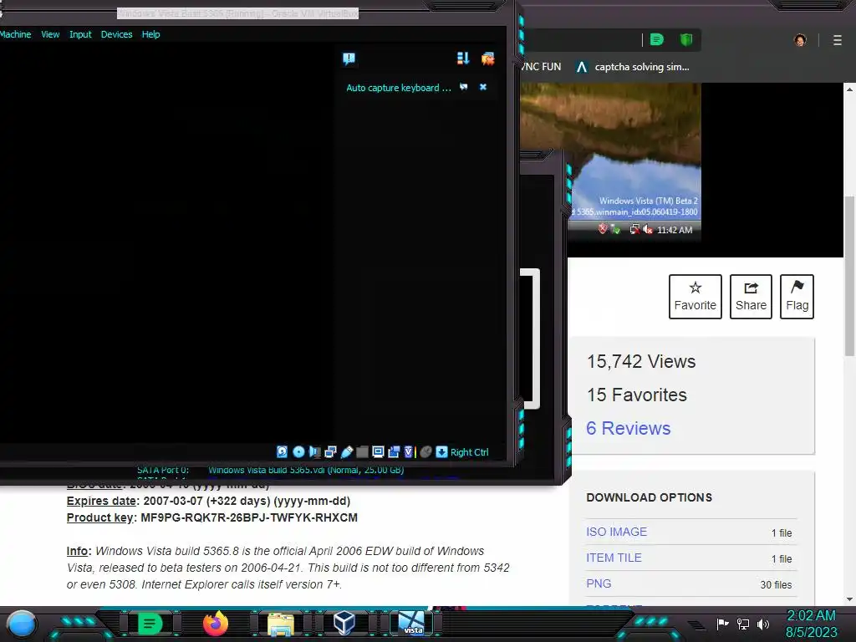The height and width of the screenshot is (642, 856).
Task: Click the profile avatar icon in Firefox
Action: coord(800,40)
